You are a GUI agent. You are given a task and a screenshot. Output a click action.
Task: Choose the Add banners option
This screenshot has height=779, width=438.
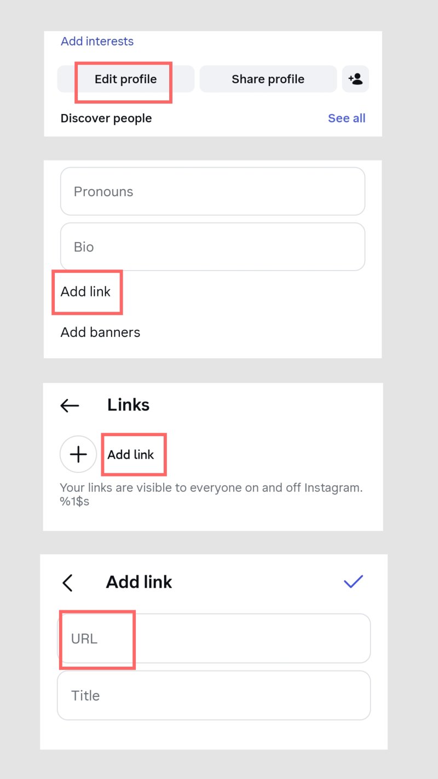tap(100, 333)
